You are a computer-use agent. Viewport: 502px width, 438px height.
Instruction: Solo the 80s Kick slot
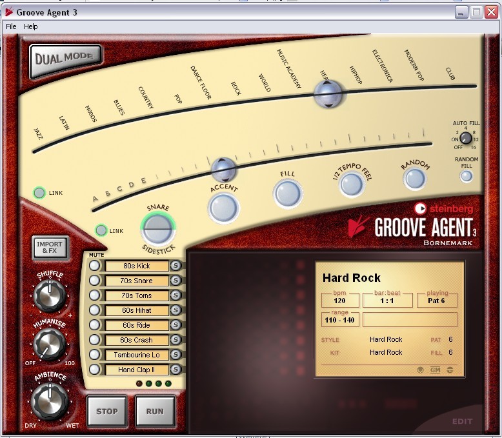[176, 265]
